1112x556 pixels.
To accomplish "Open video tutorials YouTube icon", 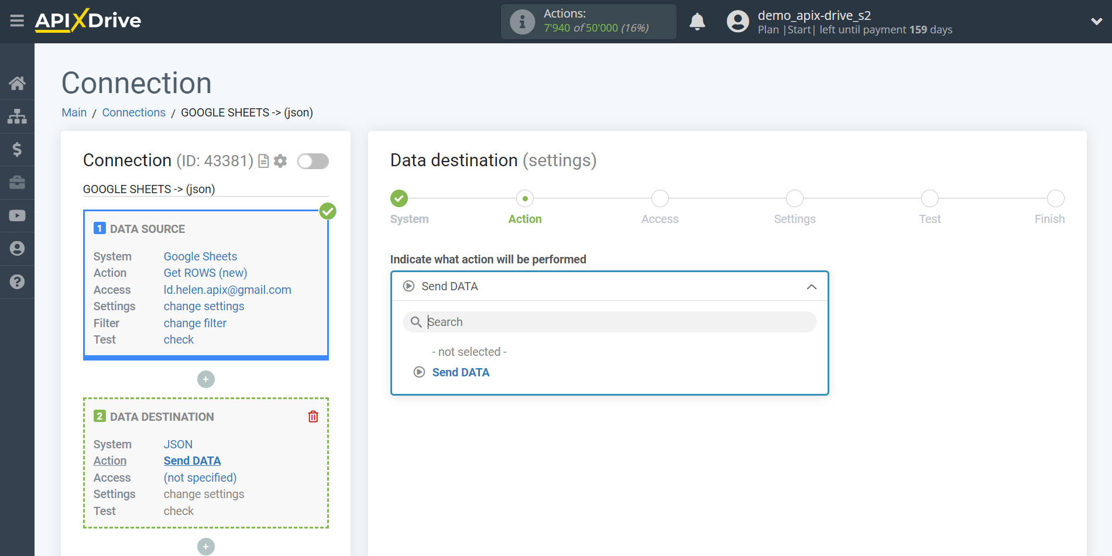I will pos(17,215).
